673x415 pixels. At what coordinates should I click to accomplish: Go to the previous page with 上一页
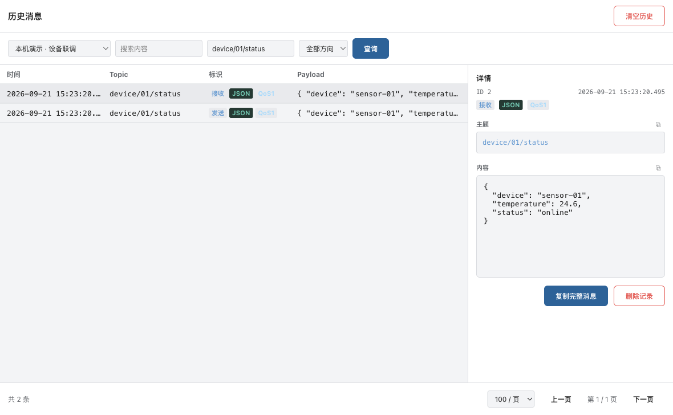pos(561,400)
